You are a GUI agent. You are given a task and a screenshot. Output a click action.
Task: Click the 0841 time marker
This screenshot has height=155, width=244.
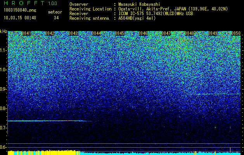click(x=26, y=33)
